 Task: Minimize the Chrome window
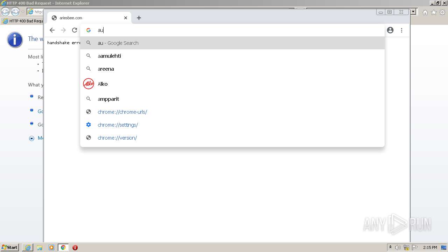381,12
